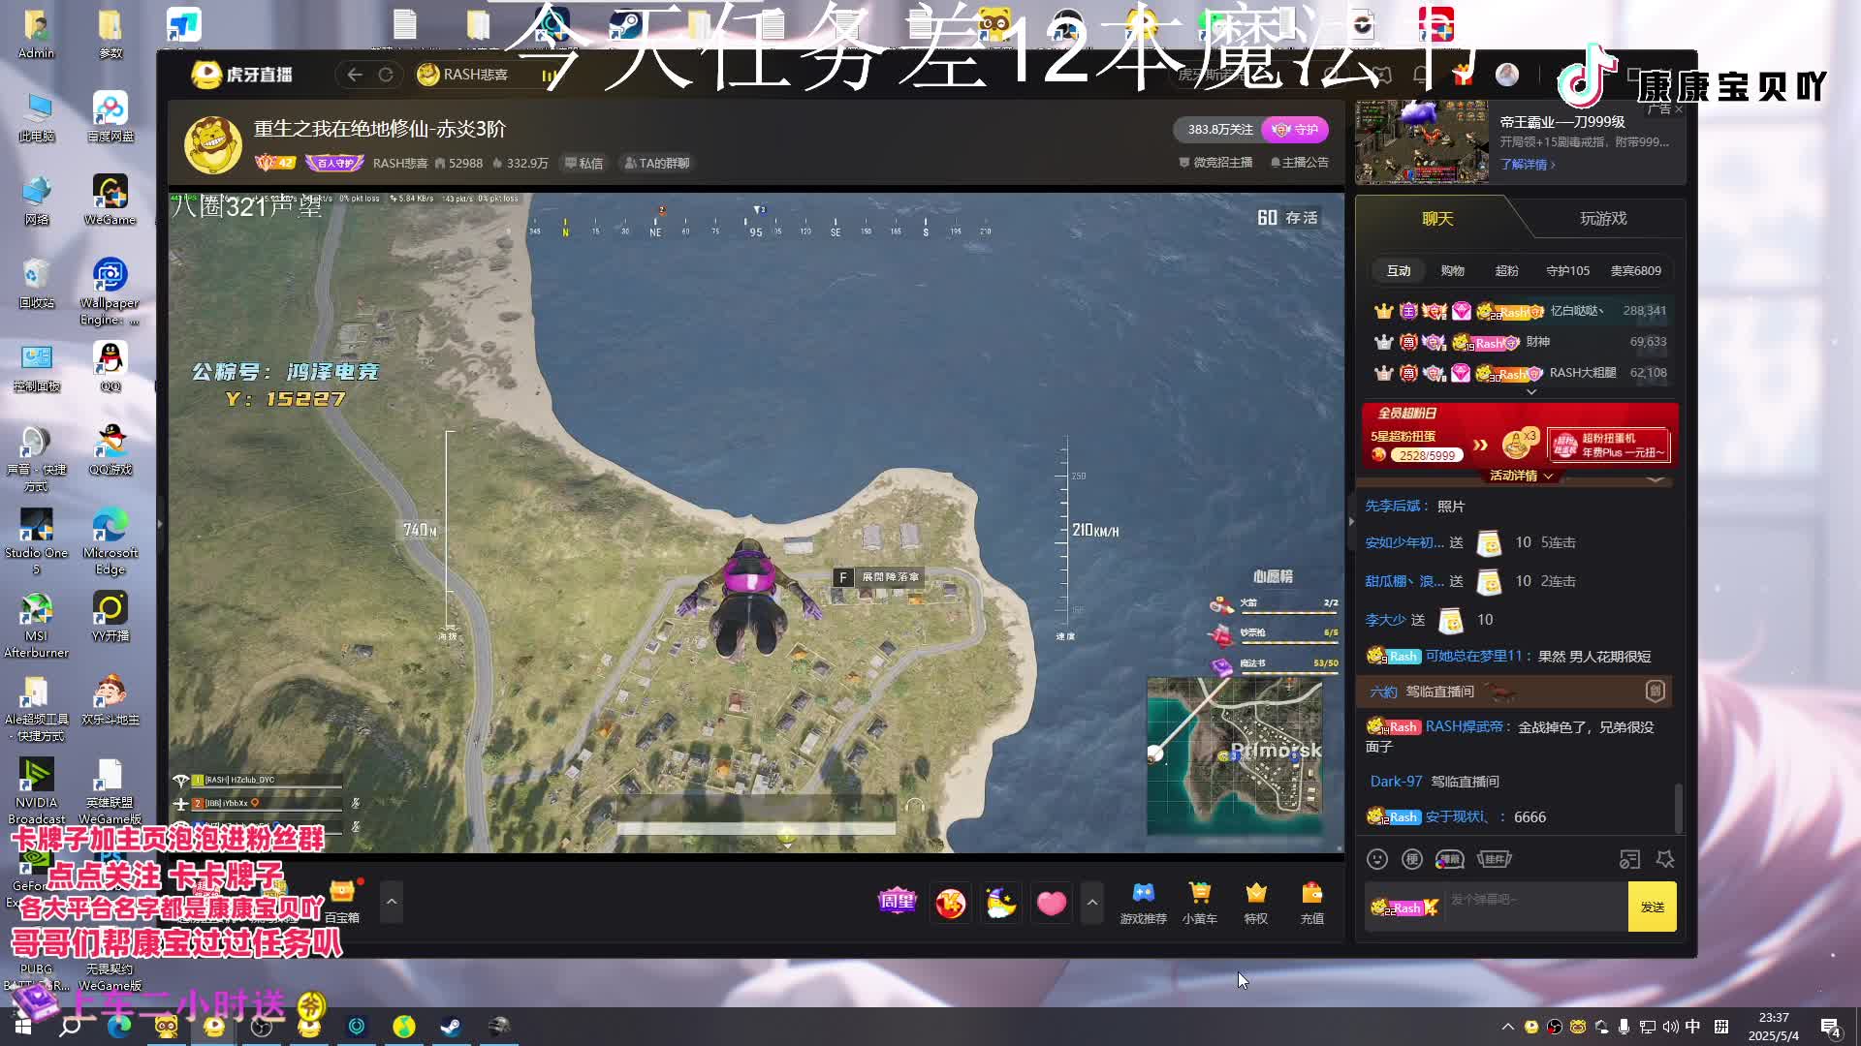This screenshot has height=1046, width=1861.
Task: Expand 活动详情 activity details
Action: 1521,476
